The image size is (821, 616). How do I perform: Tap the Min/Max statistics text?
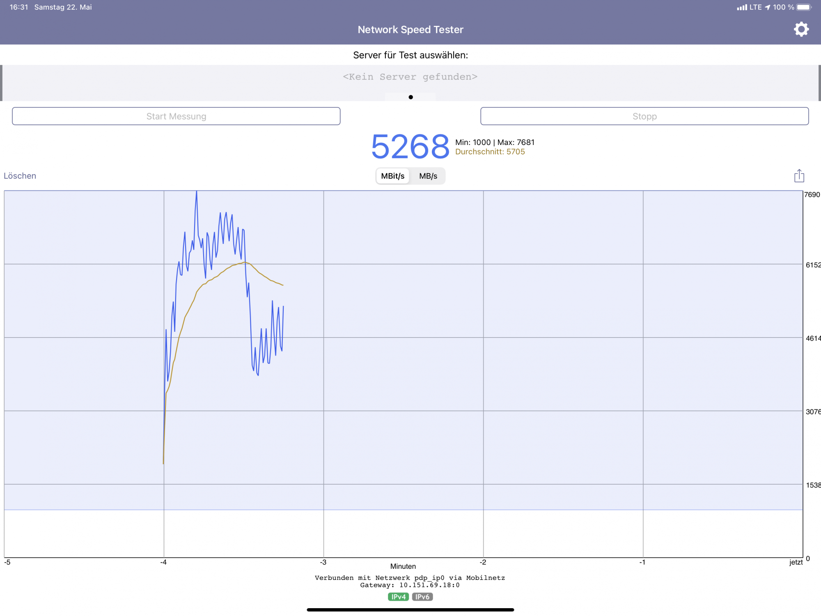pyautogui.click(x=495, y=142)
